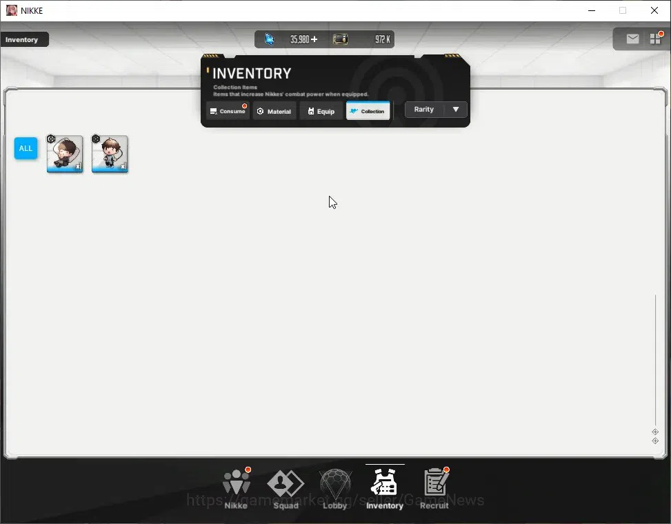
Task: Switch to the Material tab
Action: [x=274, y=111]
